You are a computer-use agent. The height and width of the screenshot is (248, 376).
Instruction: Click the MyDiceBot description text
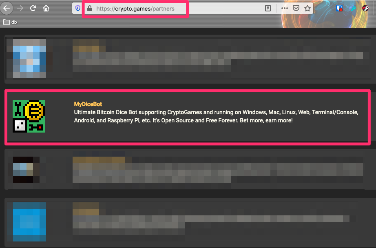point(216,116)
